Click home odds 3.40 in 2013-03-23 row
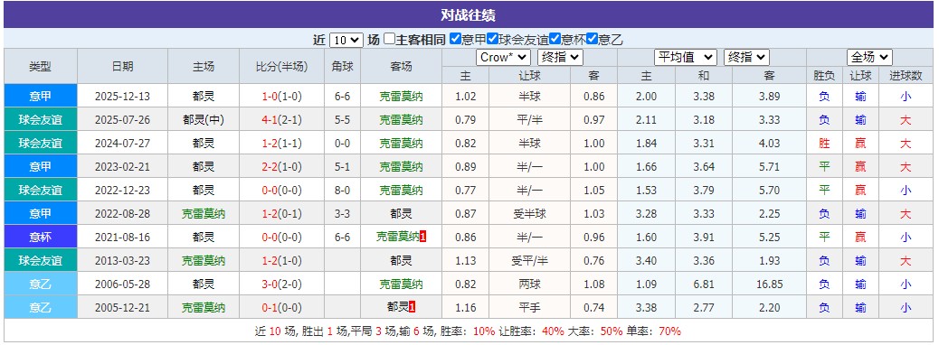 (646, 261)
